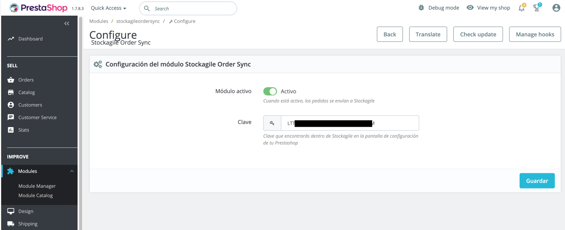
Task: Click into the top Search field
Action: coord(188,9)
